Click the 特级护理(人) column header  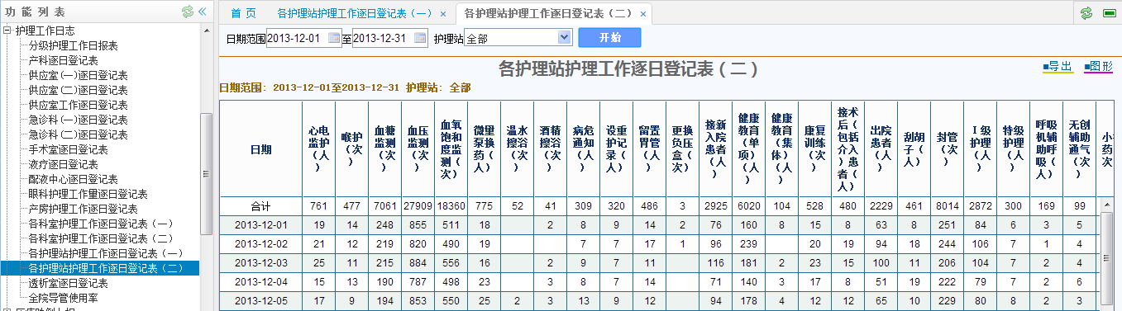point(1013,149)
